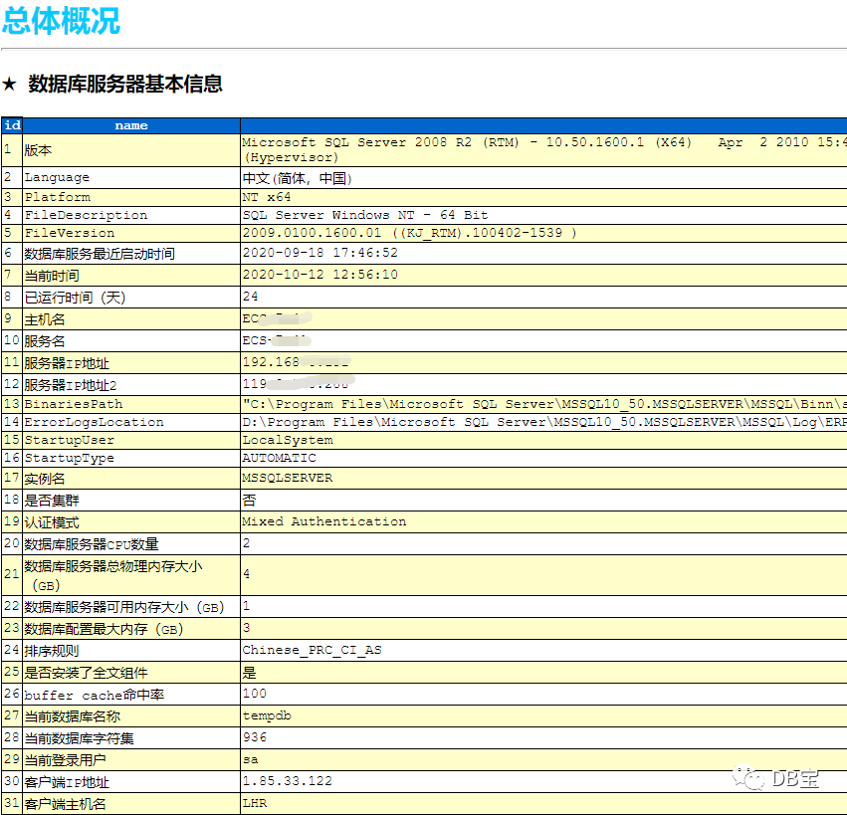
Task: Click the 数据库服务最近启动时间 value
Action: [x=318, y=253]
